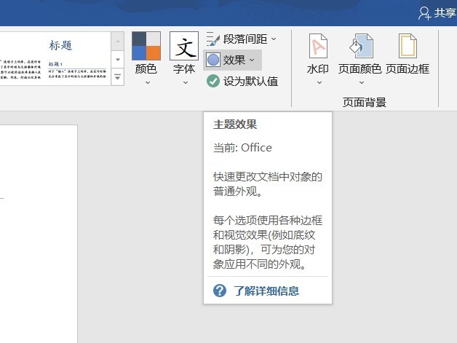Click the 共享 share button text

point(445,13)
